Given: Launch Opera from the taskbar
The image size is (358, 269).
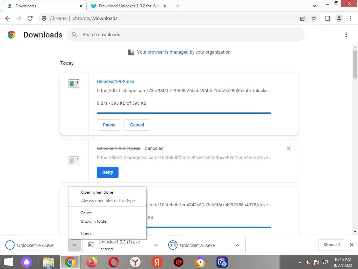Looking at the screenshot, I should [114, 262].
